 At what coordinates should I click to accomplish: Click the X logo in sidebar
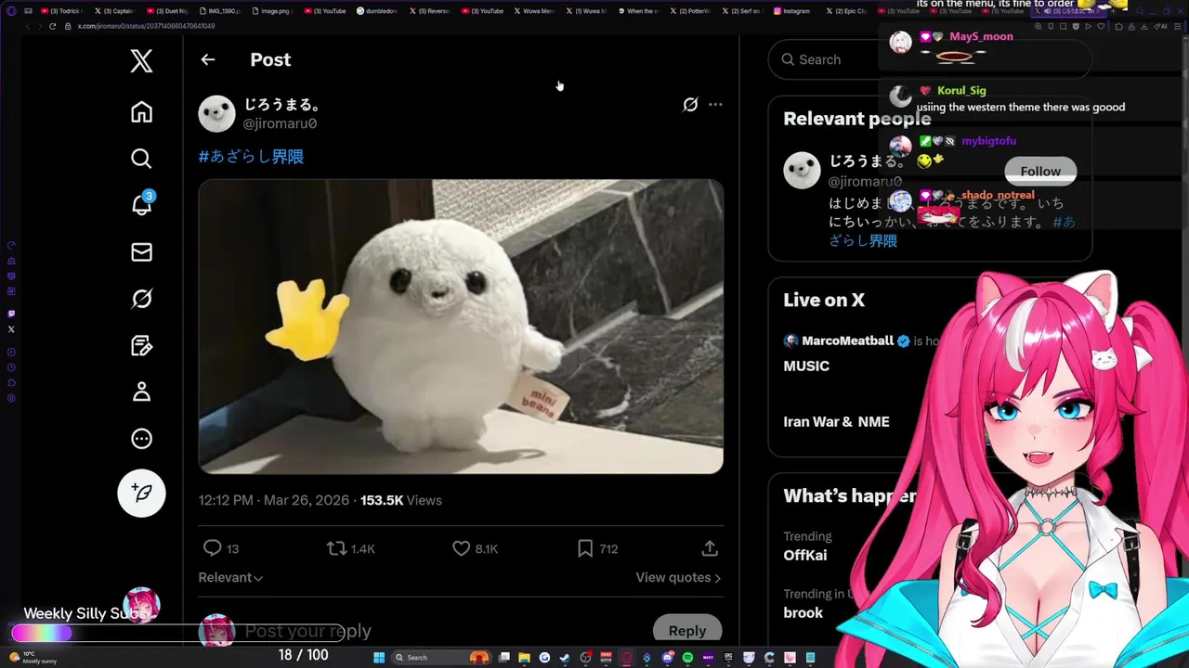[x=141, y=61]
